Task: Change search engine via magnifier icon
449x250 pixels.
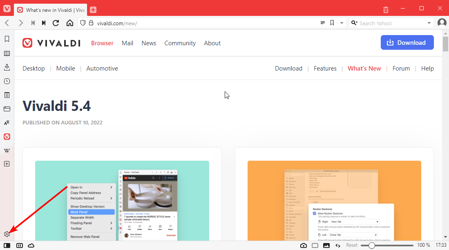Action: pos(354,23)
